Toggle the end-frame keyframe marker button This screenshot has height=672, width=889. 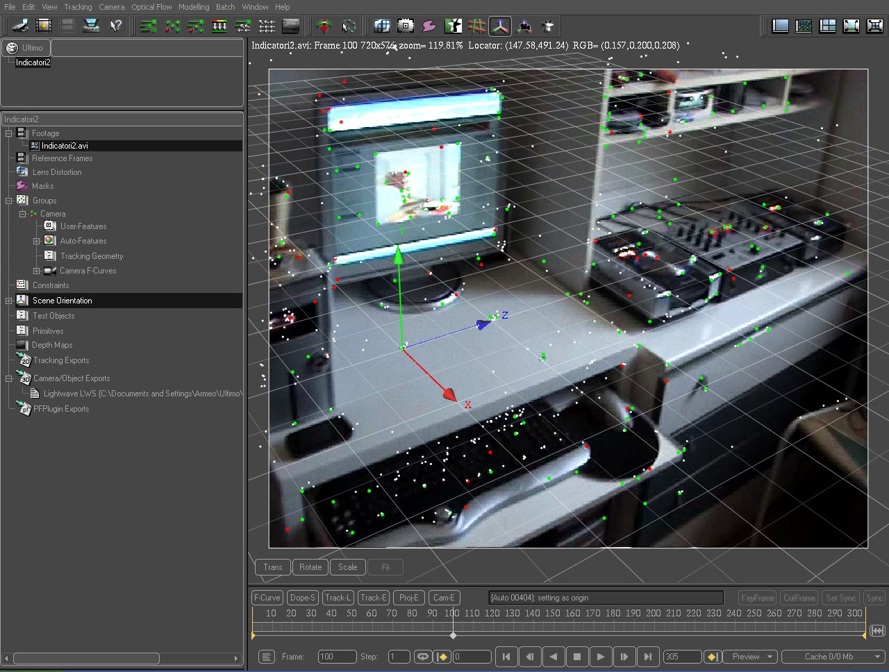(712, 657)
